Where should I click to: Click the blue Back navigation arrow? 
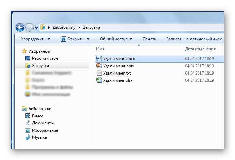click(20, 27)
